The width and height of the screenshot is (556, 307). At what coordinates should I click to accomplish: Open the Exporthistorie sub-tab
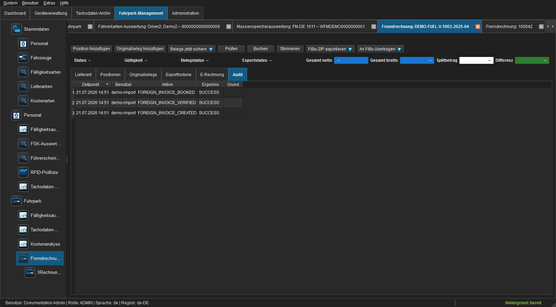pyautogui.click(x=179, y=75)
